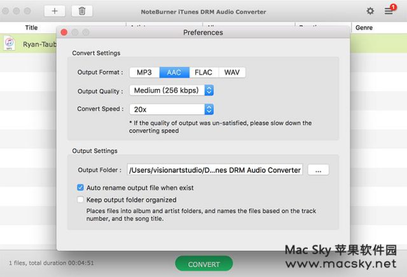Close the Preferences window with red button
407x277 pixels.
[x=64, y=32]
